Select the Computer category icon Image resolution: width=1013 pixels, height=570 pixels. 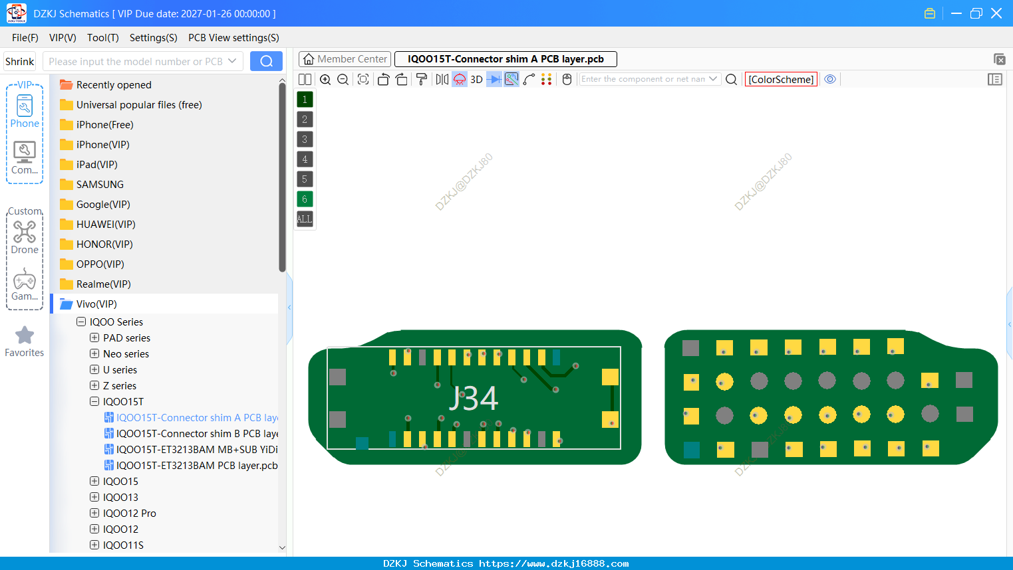[x=25, y=158]
